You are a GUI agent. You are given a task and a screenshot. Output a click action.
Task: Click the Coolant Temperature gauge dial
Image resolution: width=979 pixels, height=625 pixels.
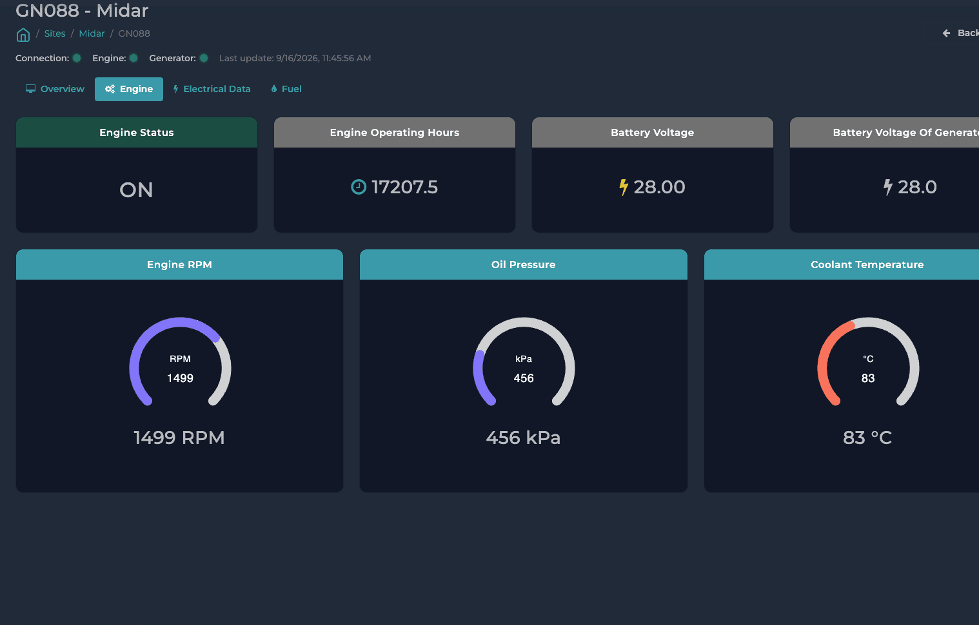click(868, 362)
